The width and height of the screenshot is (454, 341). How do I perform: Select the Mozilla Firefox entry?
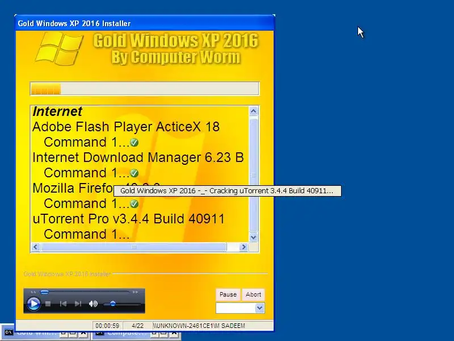(x=73, y=188)
